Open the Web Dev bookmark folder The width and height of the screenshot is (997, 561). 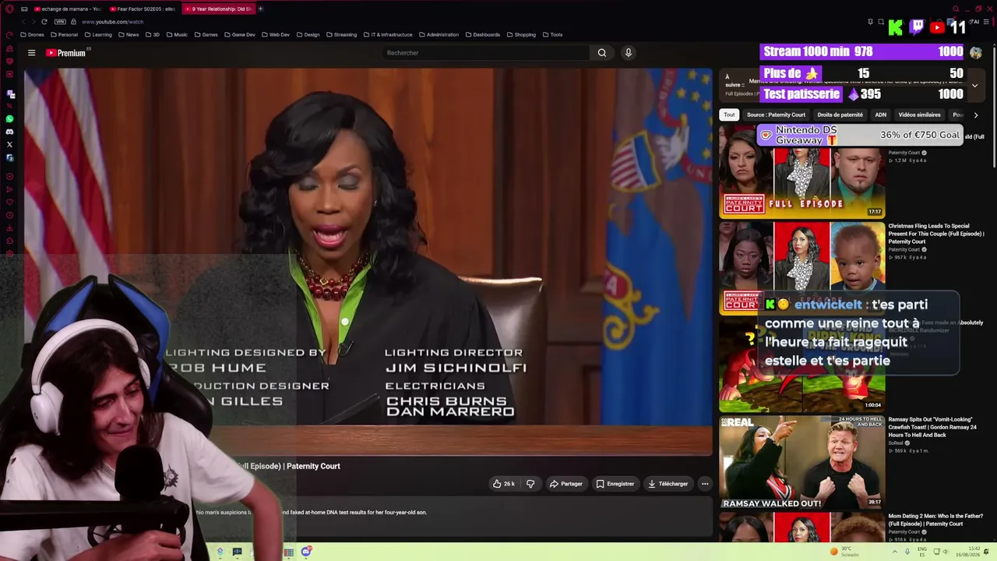(x=275, y=34)
